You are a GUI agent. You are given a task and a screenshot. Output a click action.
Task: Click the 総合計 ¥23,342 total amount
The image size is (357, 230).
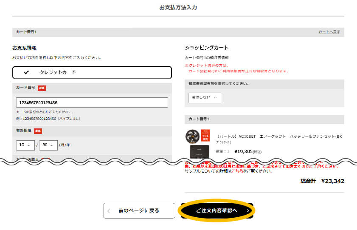point(322,181)
